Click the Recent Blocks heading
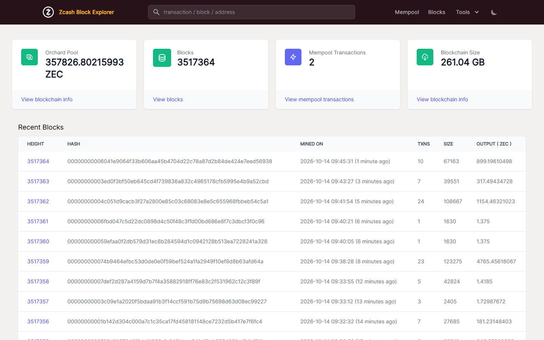 41,127
